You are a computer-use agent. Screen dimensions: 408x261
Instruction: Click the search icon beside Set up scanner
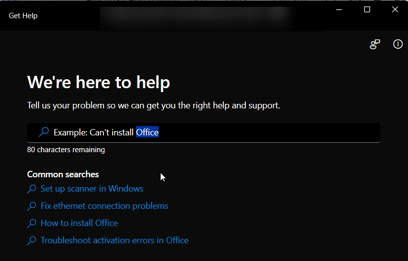click(x=32, y=189)
